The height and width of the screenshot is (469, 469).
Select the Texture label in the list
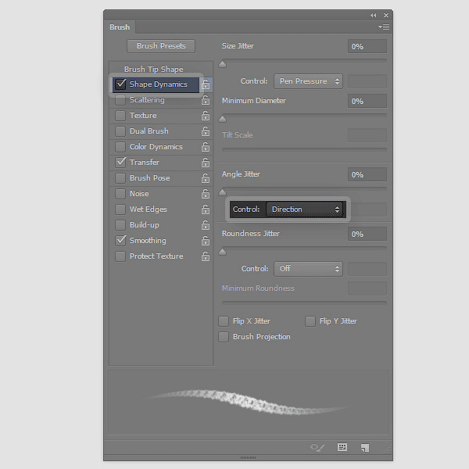143,116
